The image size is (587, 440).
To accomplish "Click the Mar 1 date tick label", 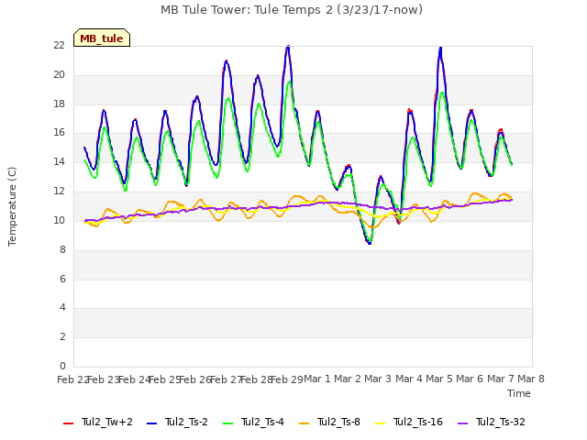I will coord(317,379).
